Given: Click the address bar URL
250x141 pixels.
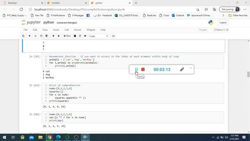Looking at the screenshot, I should point(80,9).
